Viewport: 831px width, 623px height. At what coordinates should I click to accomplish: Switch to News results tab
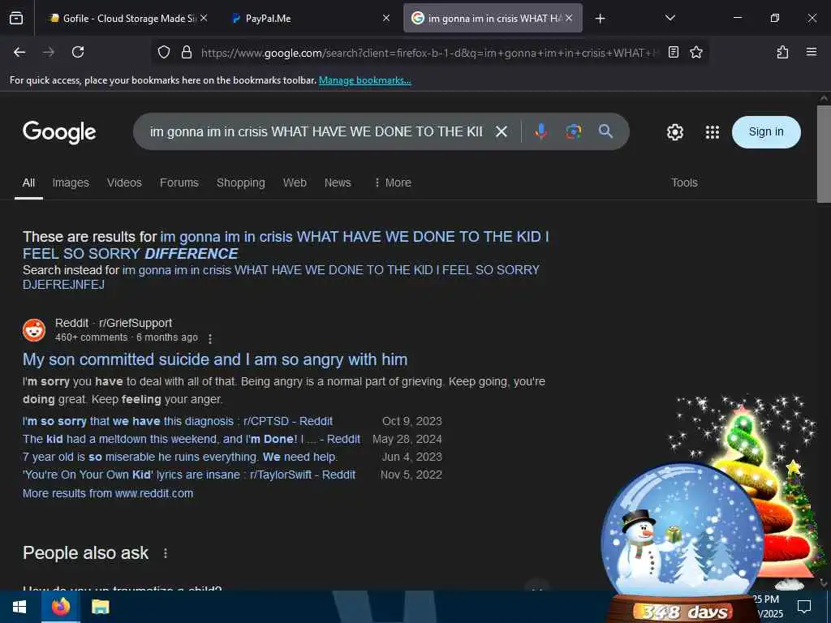338,183
